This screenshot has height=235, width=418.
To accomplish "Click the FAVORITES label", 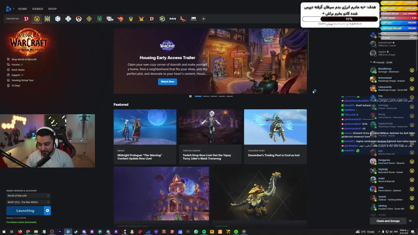I will (12, 19).
